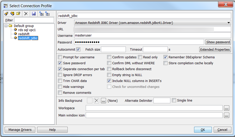Enable Remove comments option
Image resolution: width=235 pixels, height=137 pixels.
(60, 93)
